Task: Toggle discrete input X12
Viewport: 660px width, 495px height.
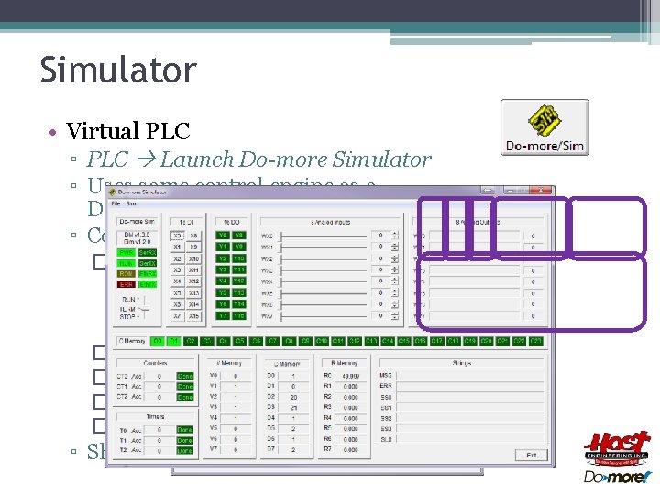Action: coord(193,281)
